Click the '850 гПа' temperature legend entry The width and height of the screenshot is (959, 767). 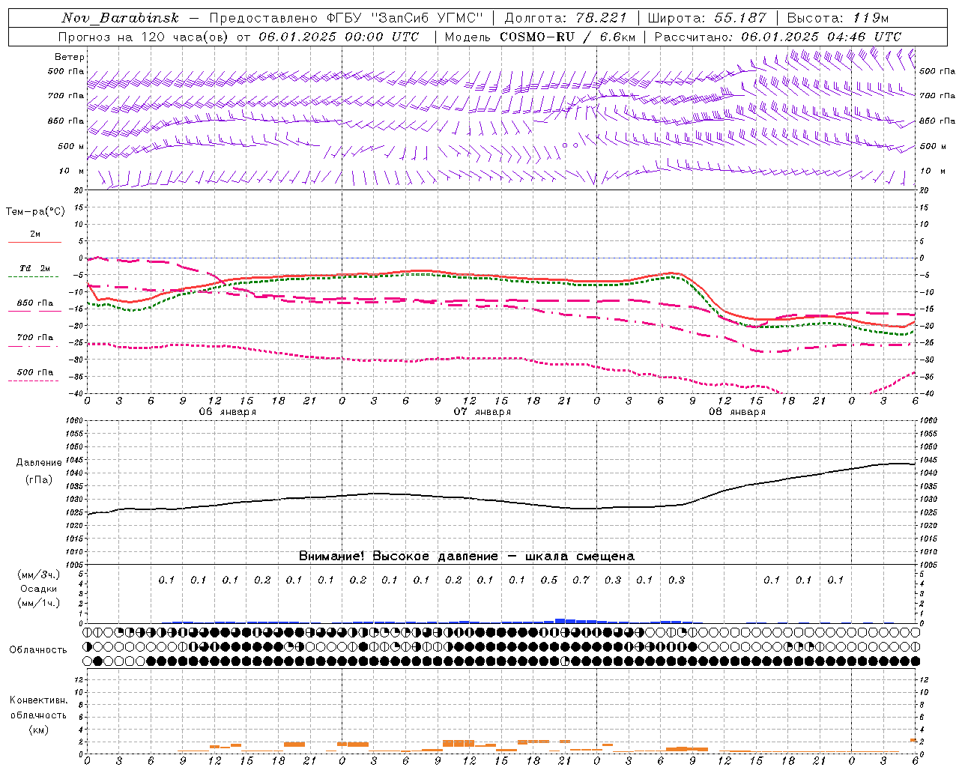point(35,303)
